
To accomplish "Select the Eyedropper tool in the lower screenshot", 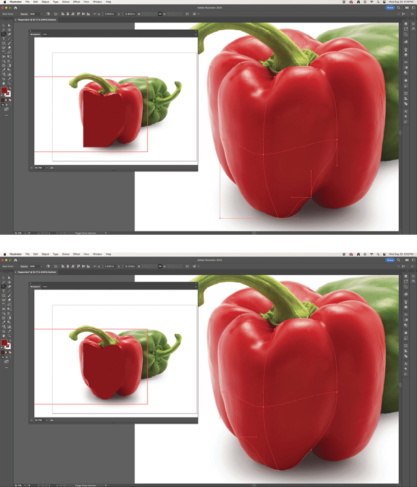I will point(4,322).
